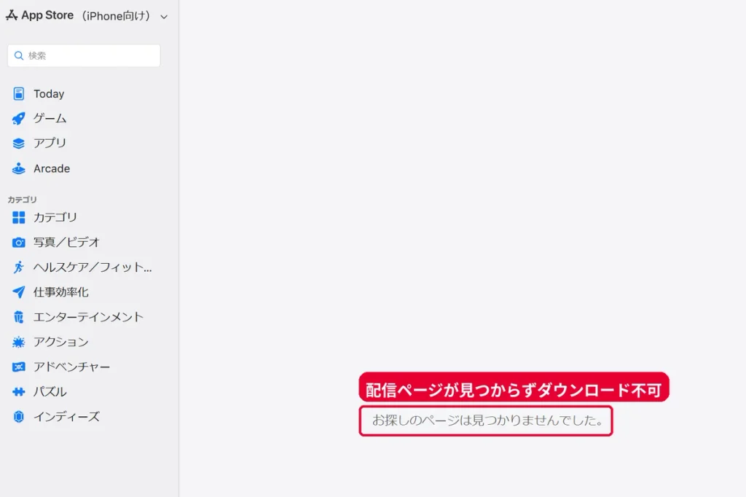
Task: Select 写真/ビデオ category
Action: 66,242
